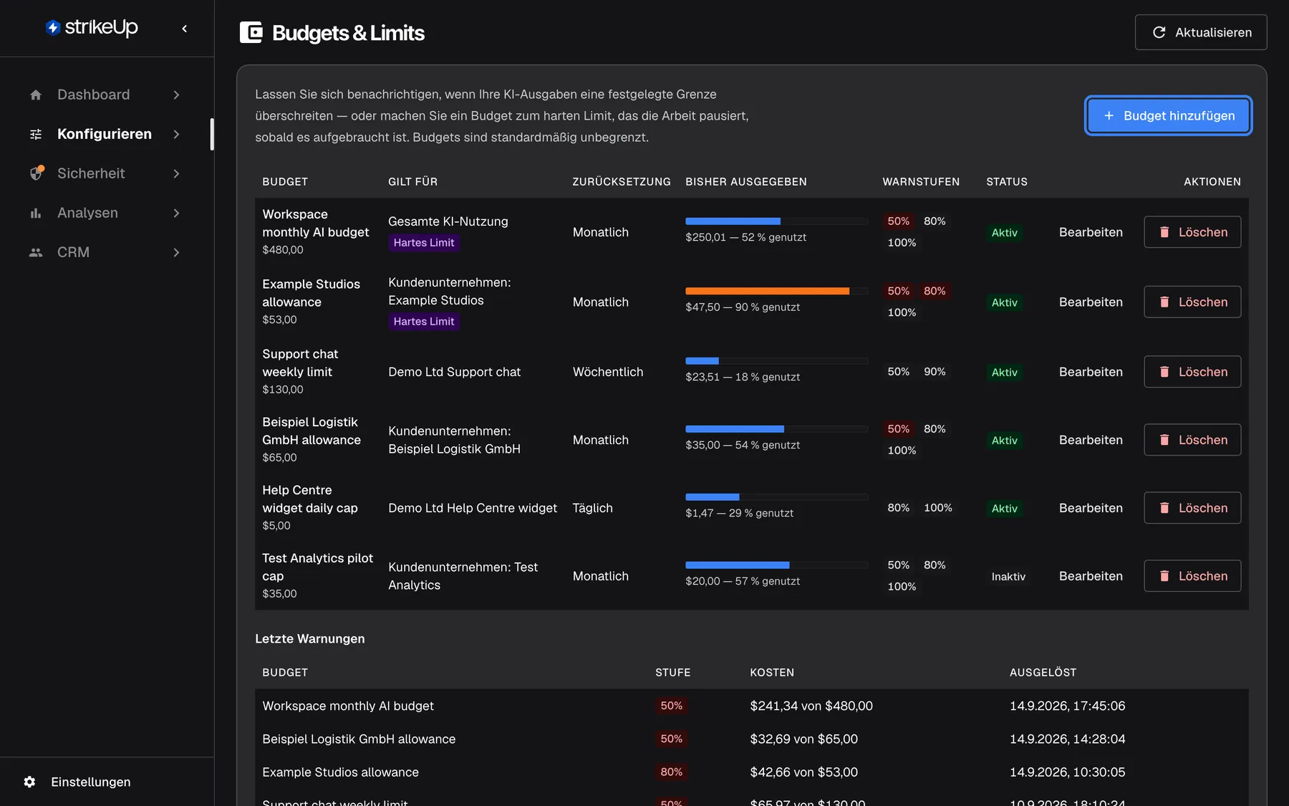Click the Budgets & Limits wallet icon
This screenshot has height=806, width=1289.
coord(251,32)
